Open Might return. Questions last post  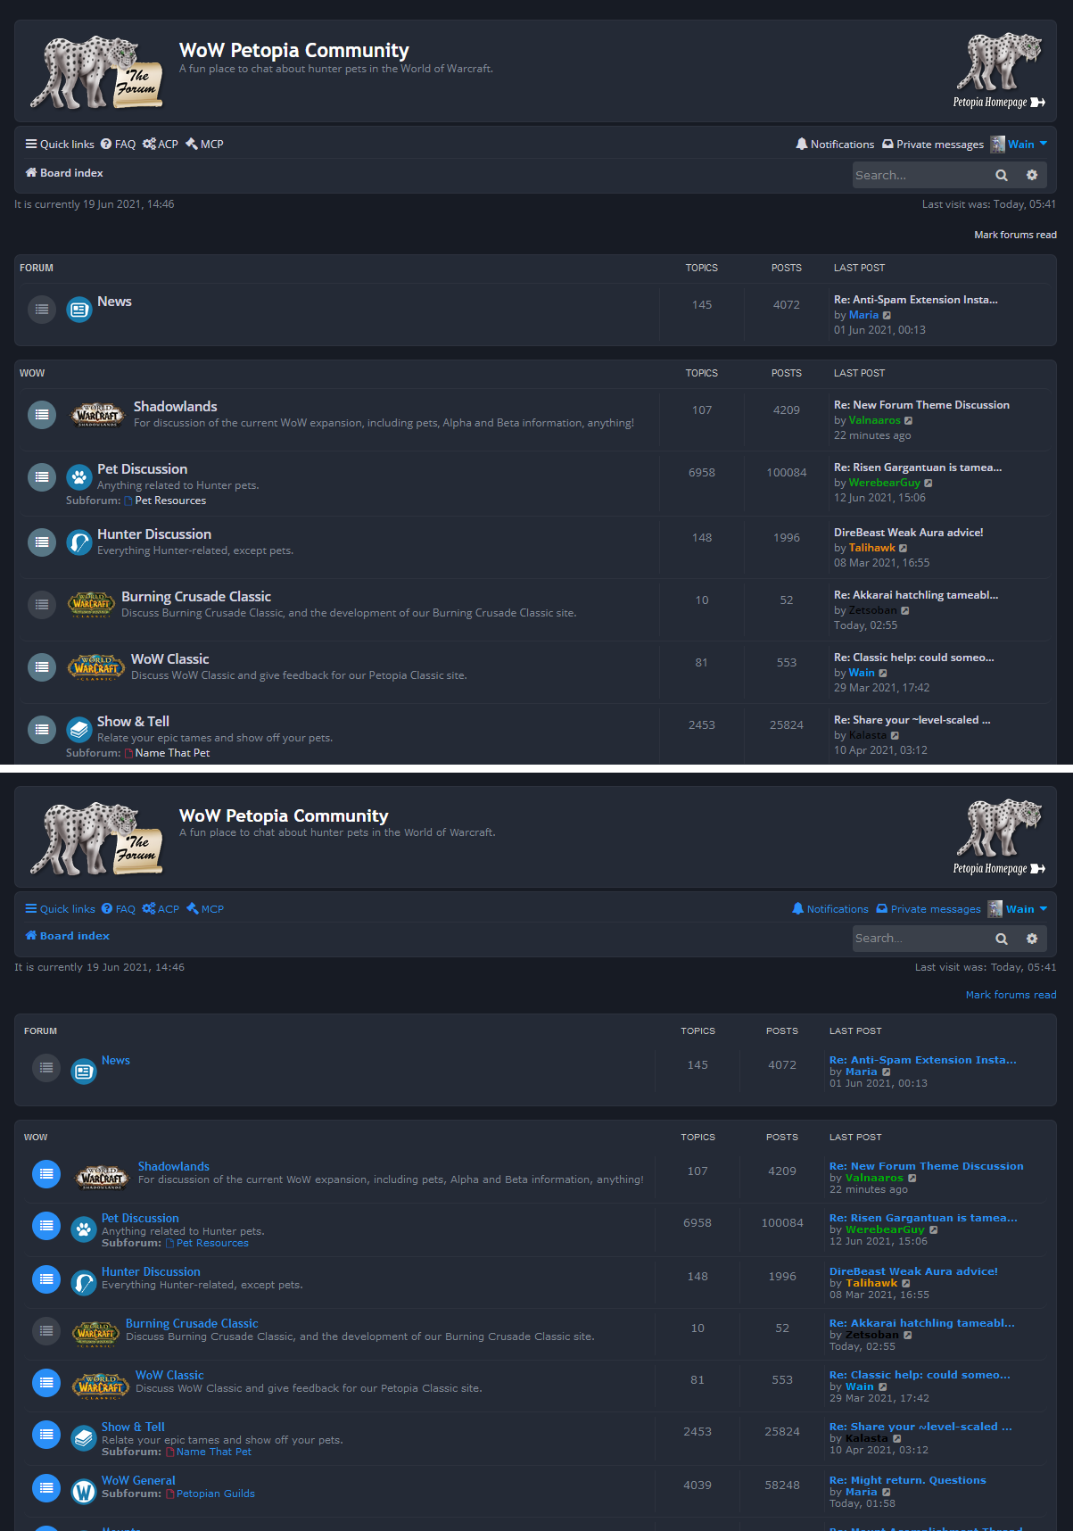[x=908, y=1481]
